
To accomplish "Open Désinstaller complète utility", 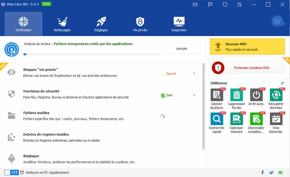I will (256, 123).
